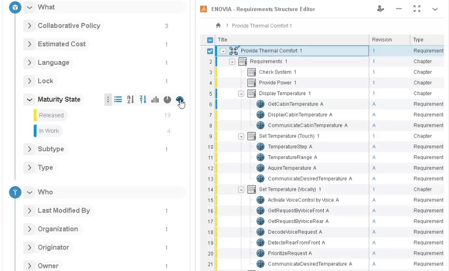Sort by the Type column header
The height and width of the screenshot is (271, 449).
tap(418, 40)
